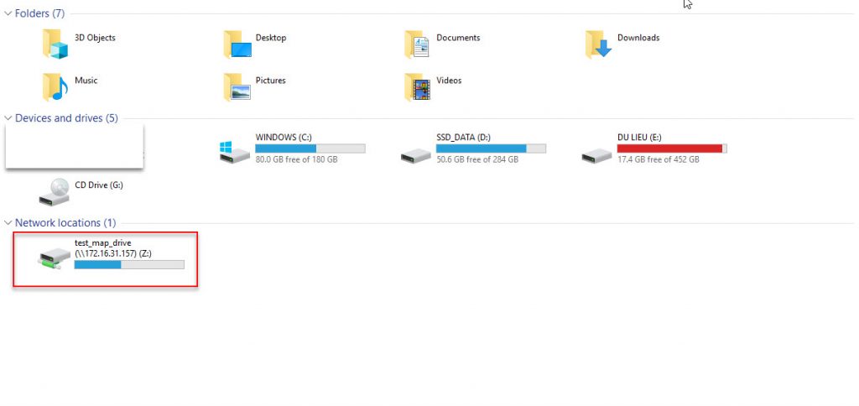Click WINDOWS (C:) storage usage bar
The width and height of the screenshot is (859, 406).
tap(310, 148)
